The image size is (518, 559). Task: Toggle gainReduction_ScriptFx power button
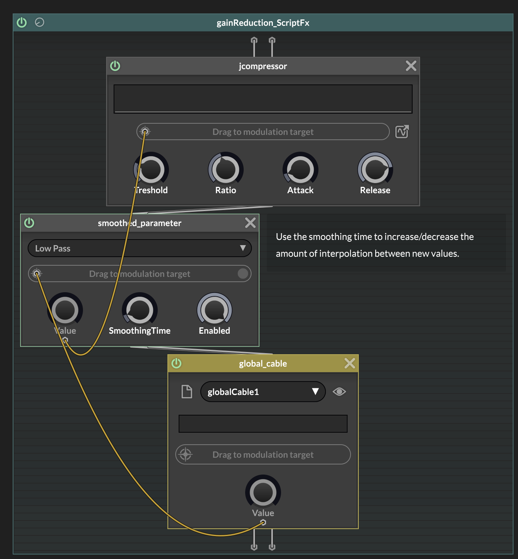pos(22,22)
